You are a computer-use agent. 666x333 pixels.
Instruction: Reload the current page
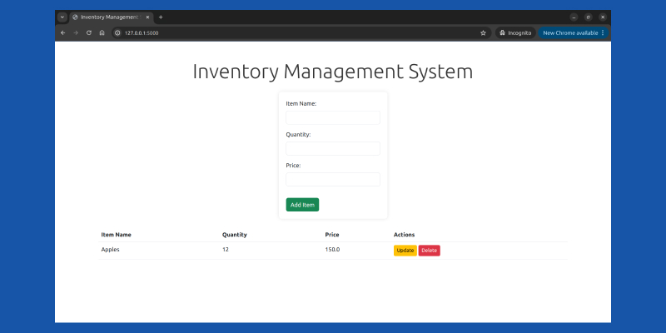click(x=88, y=32)
